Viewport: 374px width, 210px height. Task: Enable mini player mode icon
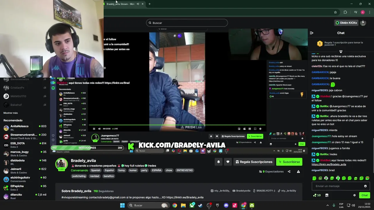239,129
